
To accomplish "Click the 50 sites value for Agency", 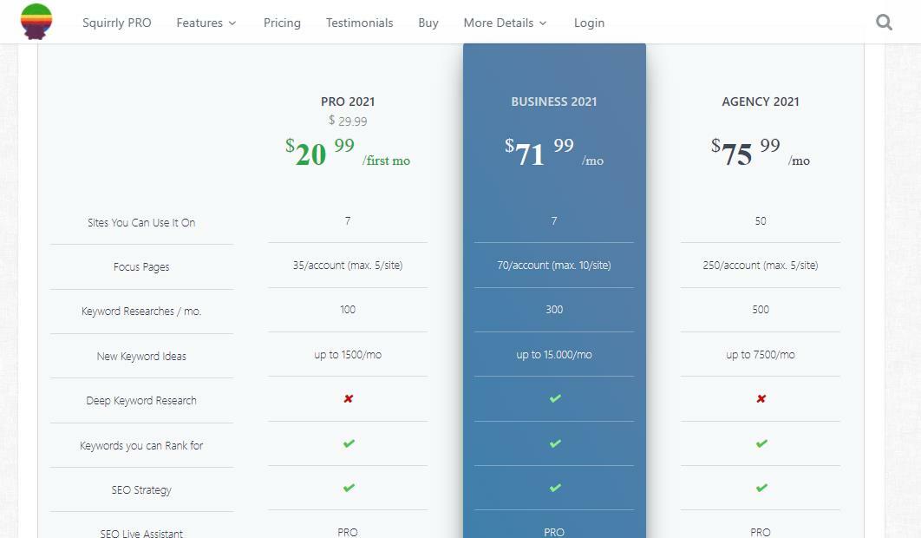I will click(761, 221).
